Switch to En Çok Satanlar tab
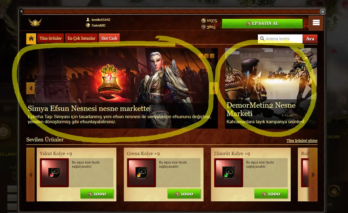The width and height of the screenshot is (348, 213). point(81,38)
